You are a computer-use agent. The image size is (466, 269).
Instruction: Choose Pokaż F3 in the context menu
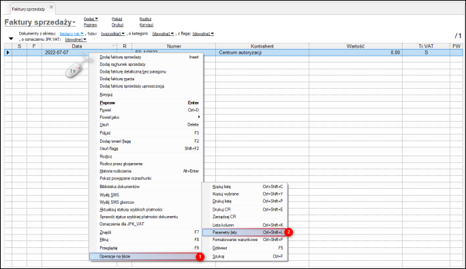[146, 133]
